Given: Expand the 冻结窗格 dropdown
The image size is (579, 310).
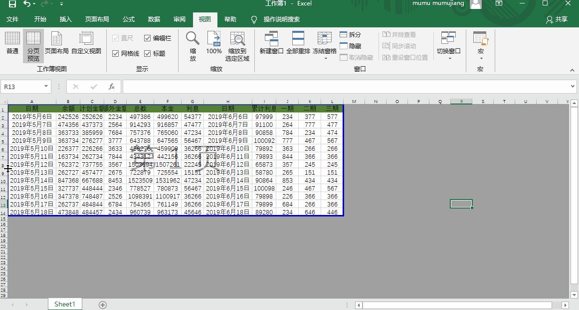Looking at the screenshot, I should pos(325,45).
